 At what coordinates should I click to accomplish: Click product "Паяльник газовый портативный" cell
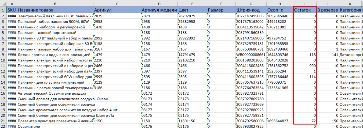point(55,33)
